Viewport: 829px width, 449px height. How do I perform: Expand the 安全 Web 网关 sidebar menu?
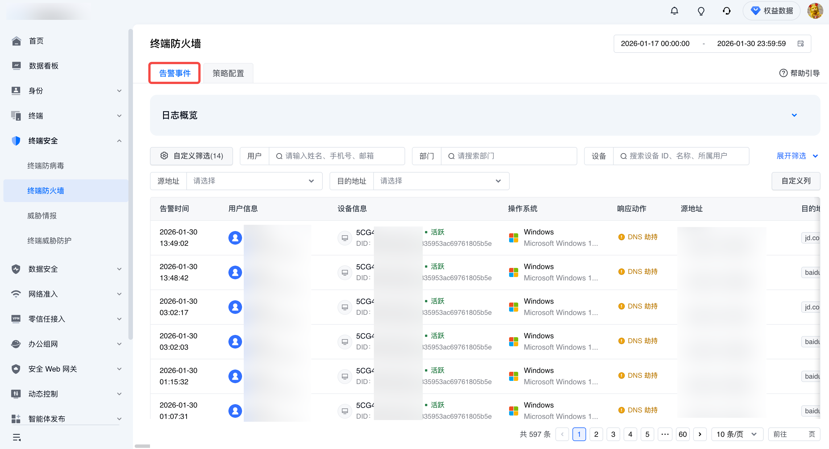point(66,369)
